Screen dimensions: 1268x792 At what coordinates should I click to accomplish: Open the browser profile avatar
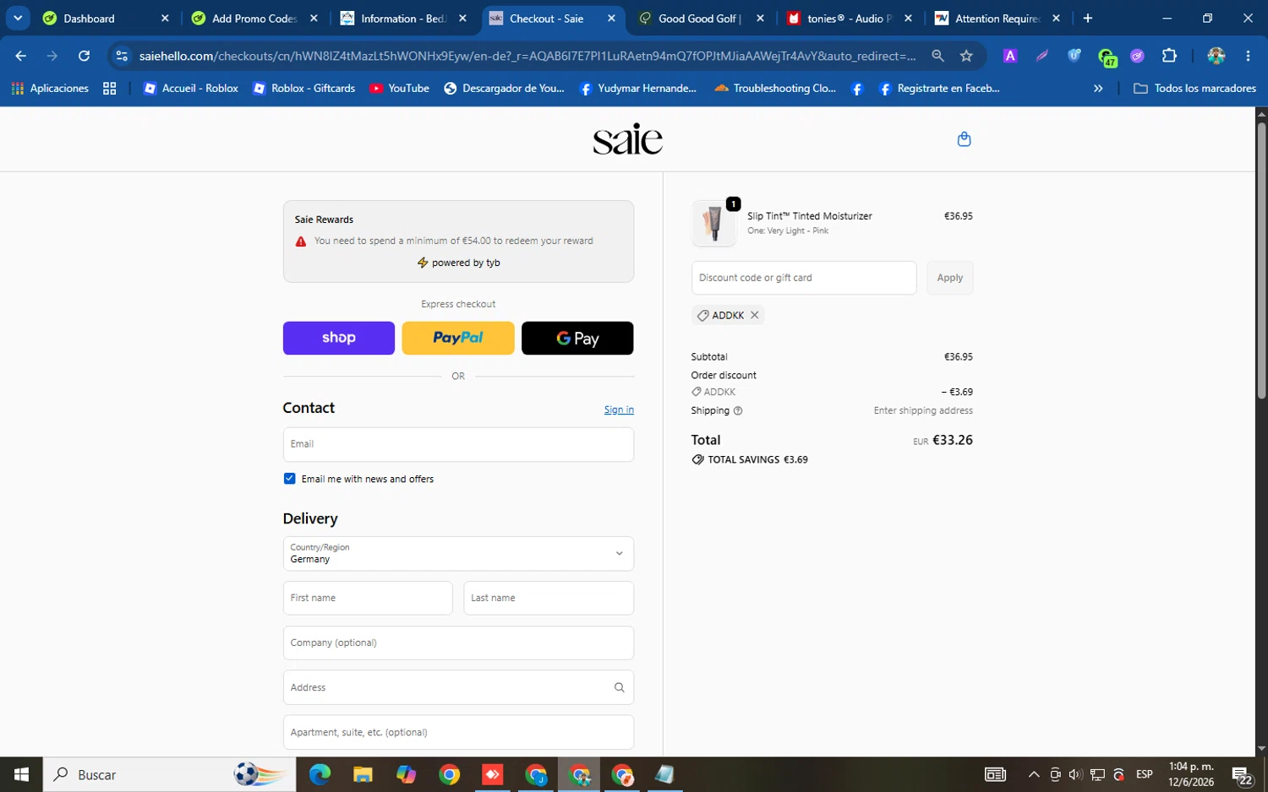pos(1216,56)
